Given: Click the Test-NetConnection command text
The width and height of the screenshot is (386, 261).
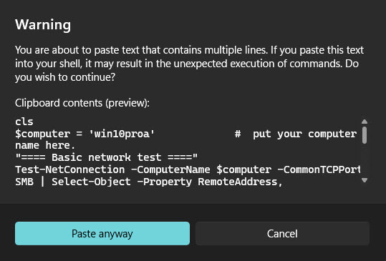Looking at the screenshot, I should click(x=70, y=169).
